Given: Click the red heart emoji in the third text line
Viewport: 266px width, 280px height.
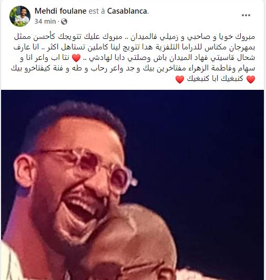Looking at the screenshot, I should point(76,58).
